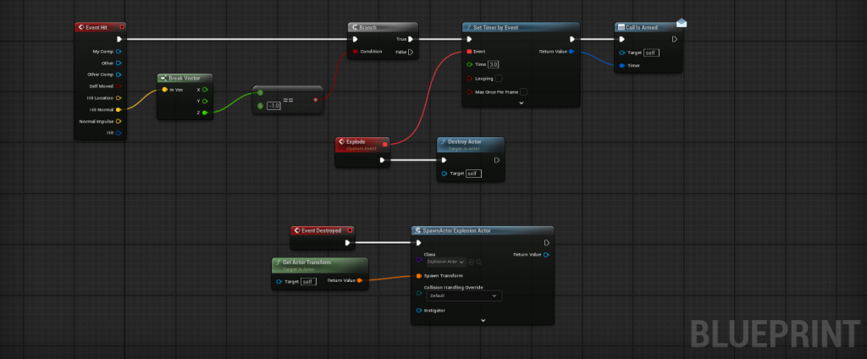Click the Z output pin on Break Vector
Image resolution: width=867 pixels, height=359 pixels.
(x=204, y=112)
